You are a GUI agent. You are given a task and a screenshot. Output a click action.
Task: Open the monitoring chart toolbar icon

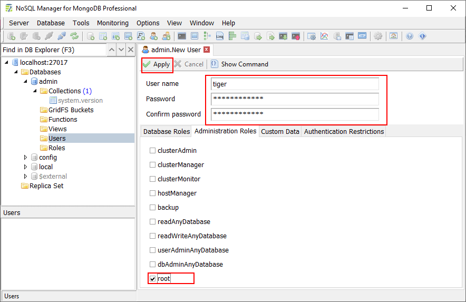coord(324,36)
